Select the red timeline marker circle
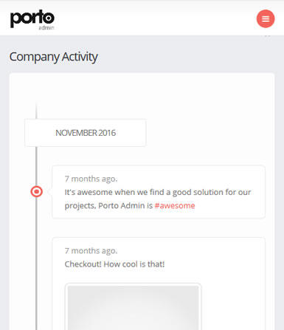Viewport: 284px width, 330px height. click(36, 191)
